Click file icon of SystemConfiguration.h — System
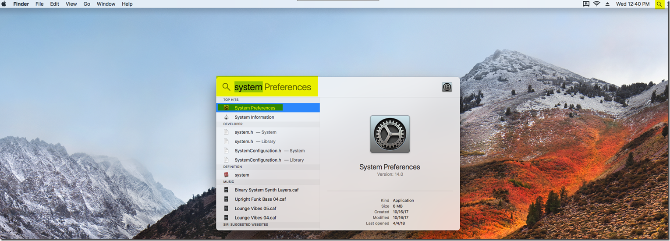This screenshot has height=241, width=670. (x=226, y=151)
